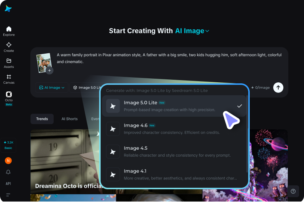Select the Image 4.6 model option

click(174, 129)
